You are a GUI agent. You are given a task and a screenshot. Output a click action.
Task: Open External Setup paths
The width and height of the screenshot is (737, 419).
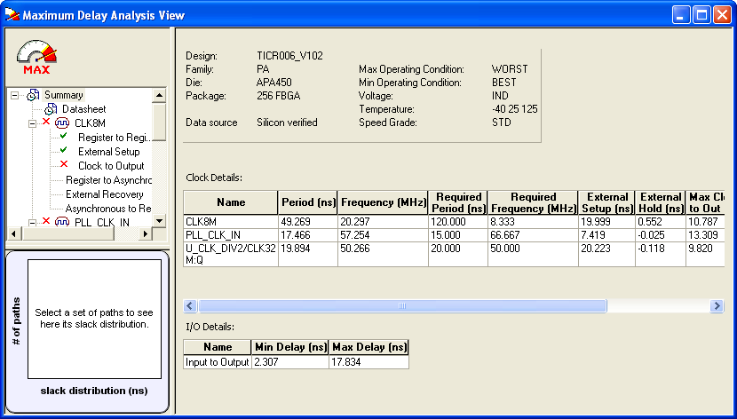109,152
